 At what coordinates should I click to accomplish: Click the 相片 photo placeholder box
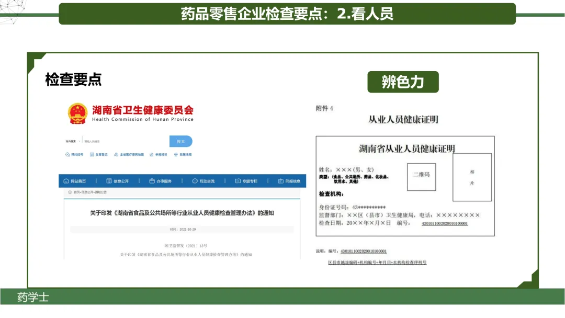point(472,177)
